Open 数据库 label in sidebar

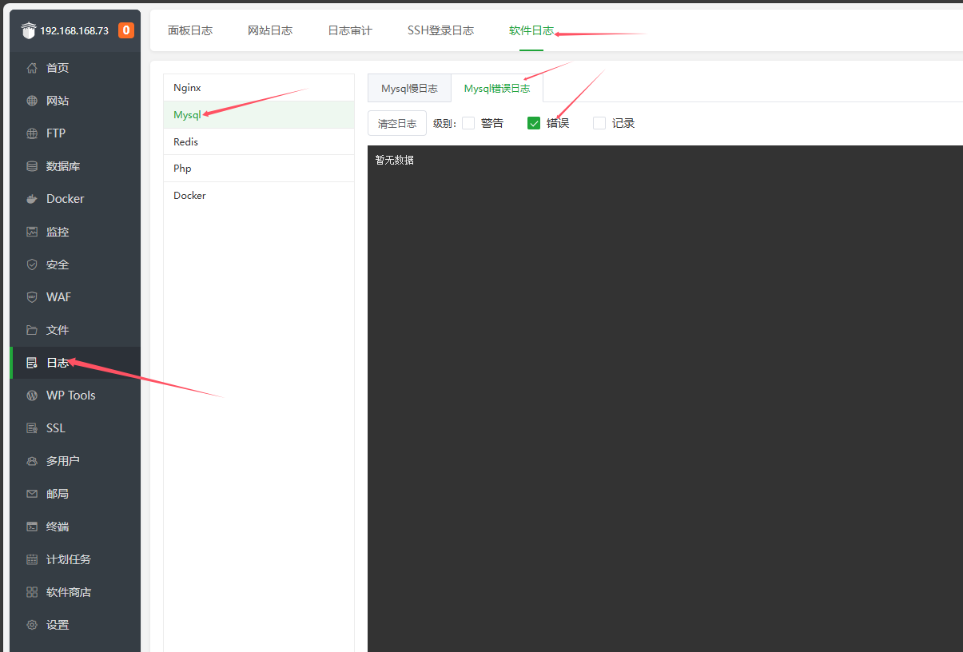point(63,166)
